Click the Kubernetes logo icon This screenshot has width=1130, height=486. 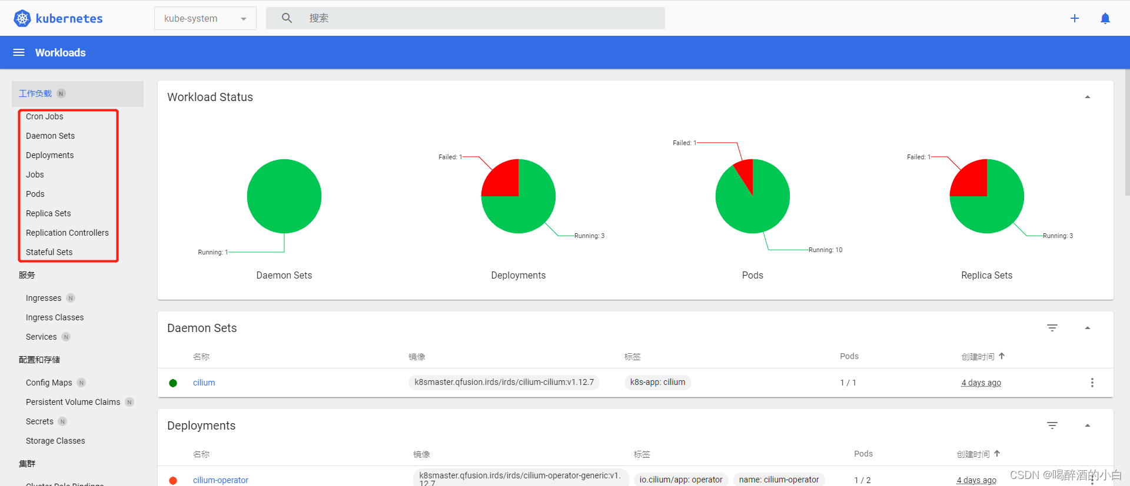[x=22, y=18]
